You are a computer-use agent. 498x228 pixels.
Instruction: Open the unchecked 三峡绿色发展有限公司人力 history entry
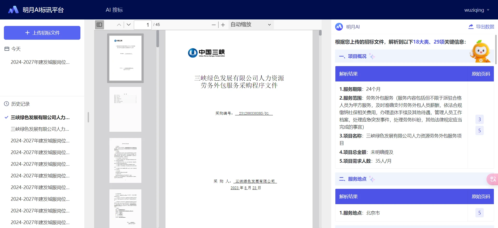point(40,129)
